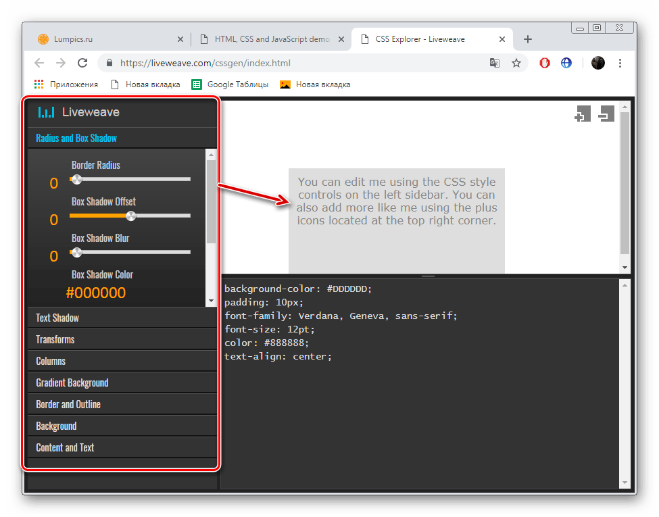Image resolution: width=659 pixels, height=517 pixels.
Task: Expand the Text Shadow section
Action: tap(122, 318)
